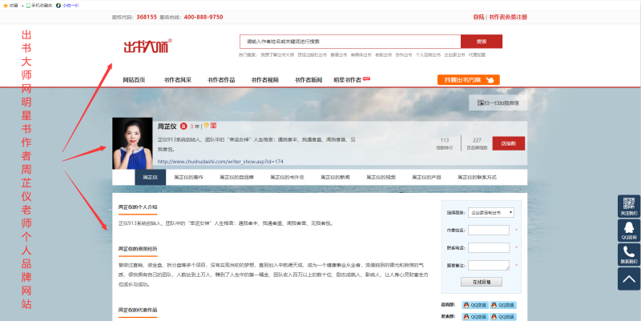The height and width of the screenshot is (321, 641).
Task: Open the 关注我们 QR code widget
Action: 629,207
